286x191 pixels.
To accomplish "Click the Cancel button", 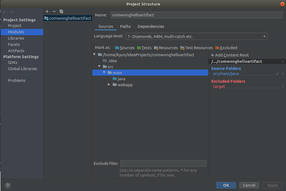I will 249,185.
